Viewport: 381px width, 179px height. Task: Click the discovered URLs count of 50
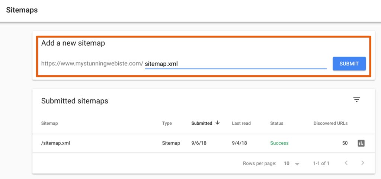point(345,143)
